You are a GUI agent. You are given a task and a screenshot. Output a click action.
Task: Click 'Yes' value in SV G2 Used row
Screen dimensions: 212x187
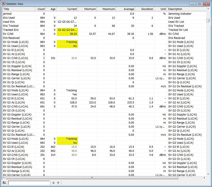pos(74,94)
